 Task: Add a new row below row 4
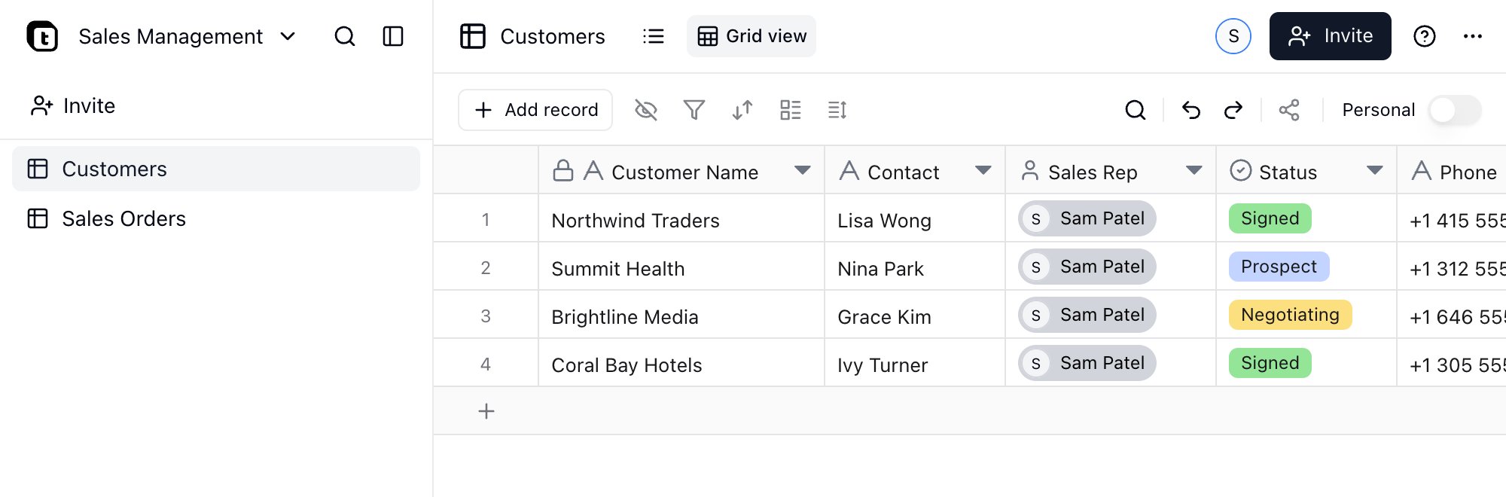click(x=486, y=411)
